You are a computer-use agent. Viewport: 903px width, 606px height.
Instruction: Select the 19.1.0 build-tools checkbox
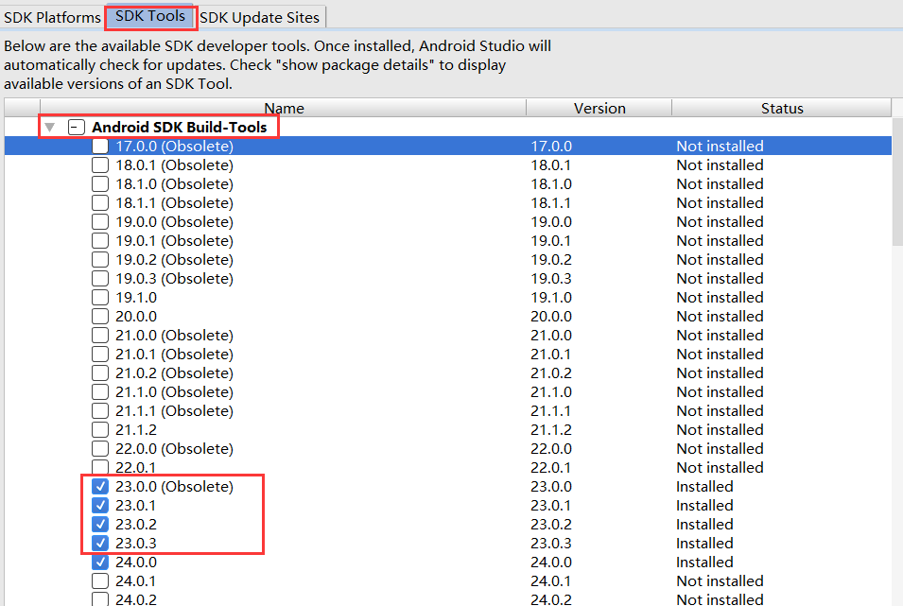tap(100, 297)
